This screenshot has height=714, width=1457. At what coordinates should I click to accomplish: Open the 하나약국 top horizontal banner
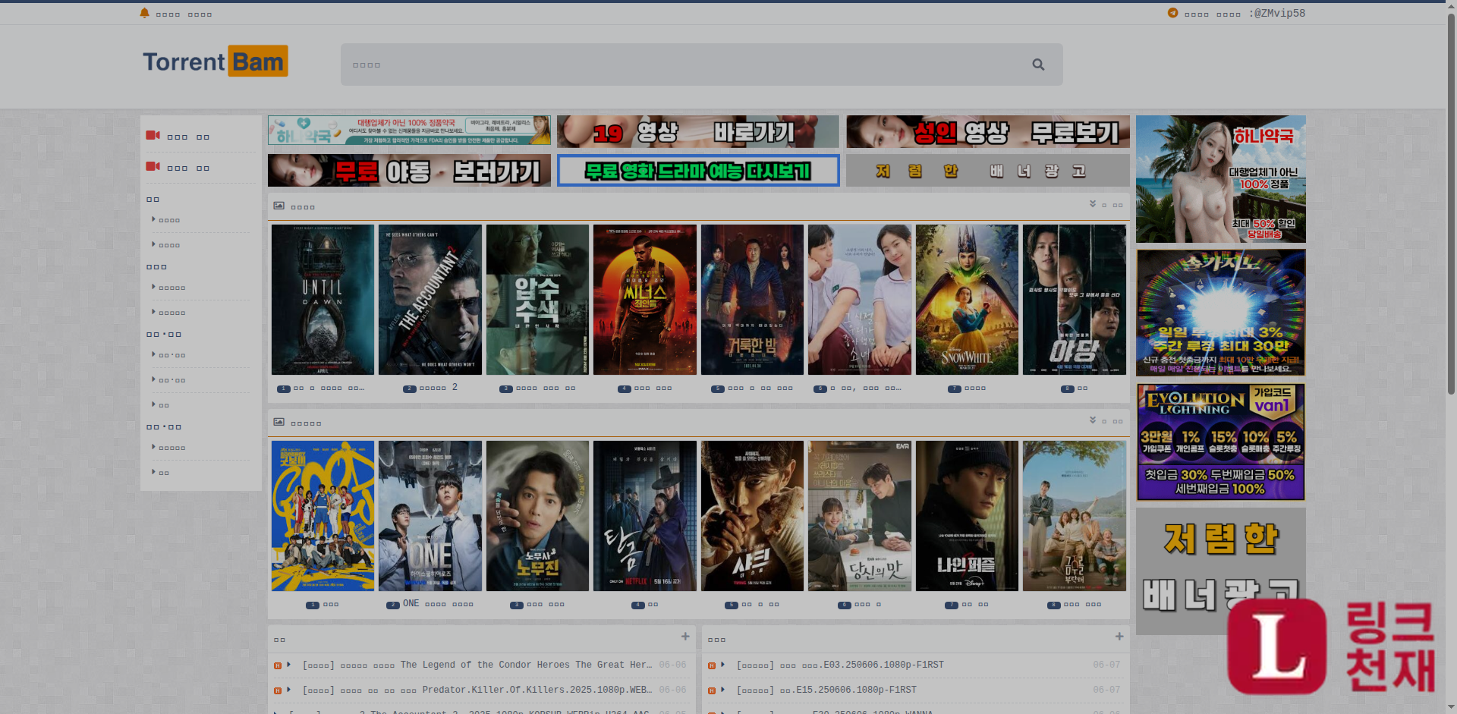pyautogui.click(x=409, y=131)
